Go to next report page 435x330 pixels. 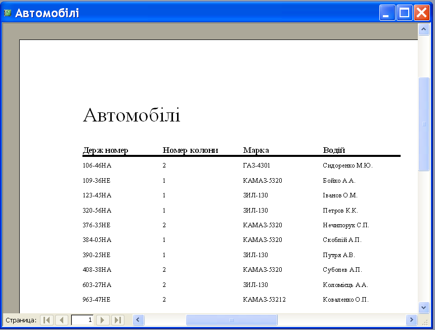pyautogui.click(x=102, y=320)
